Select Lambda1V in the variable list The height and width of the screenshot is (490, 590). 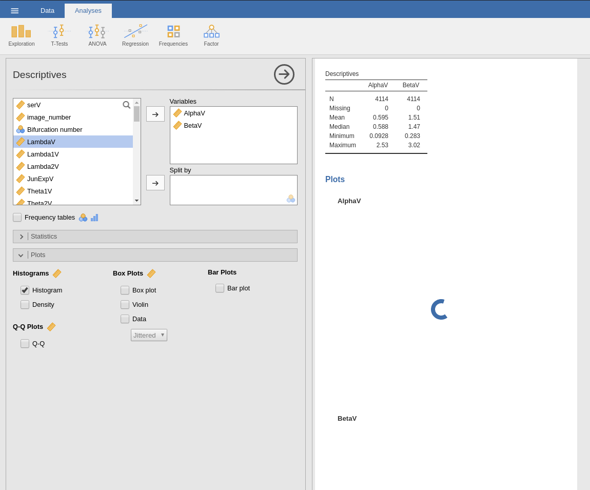click(73, 154)
